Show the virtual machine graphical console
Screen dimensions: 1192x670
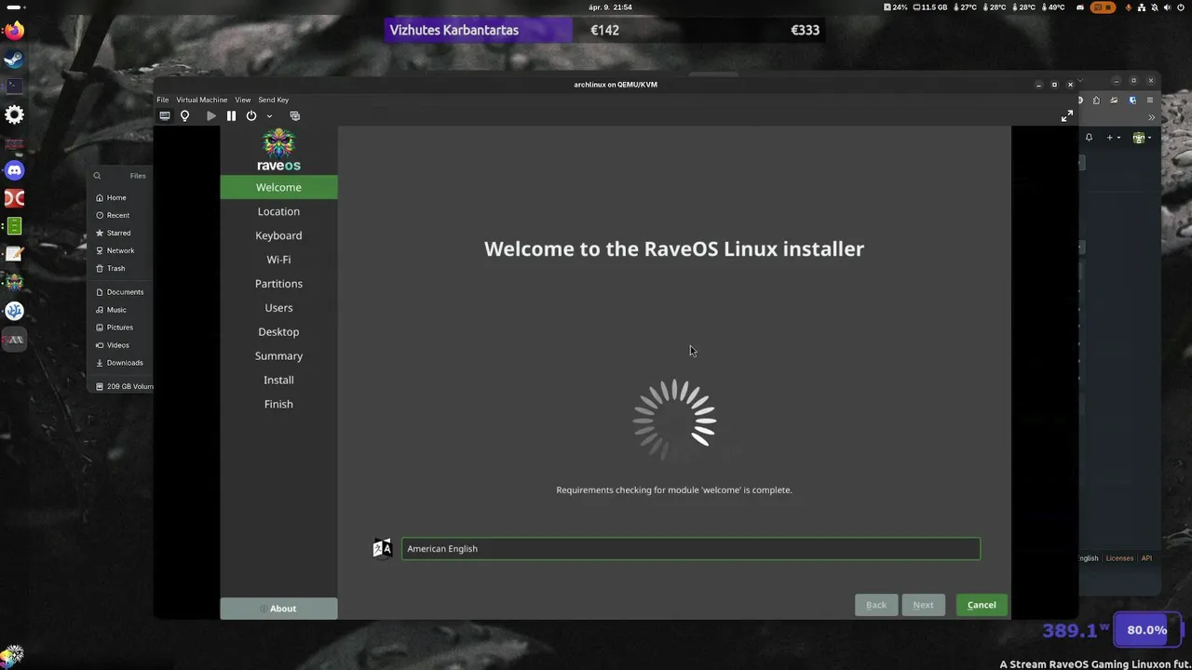pyautogui.click(x=165, y=116)
